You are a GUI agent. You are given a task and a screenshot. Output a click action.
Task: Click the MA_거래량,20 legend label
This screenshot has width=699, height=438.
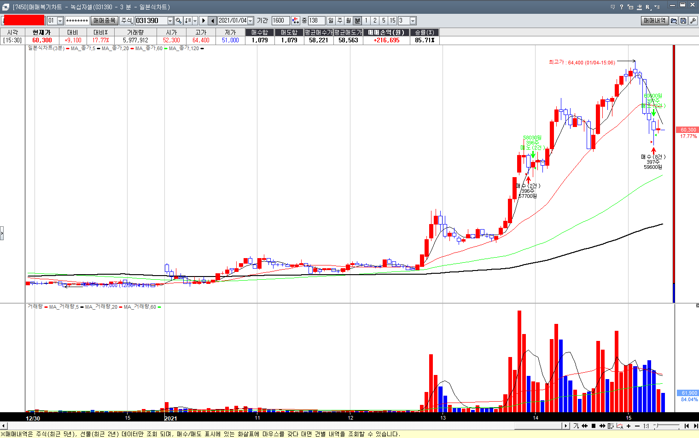[x=101, y=307]
